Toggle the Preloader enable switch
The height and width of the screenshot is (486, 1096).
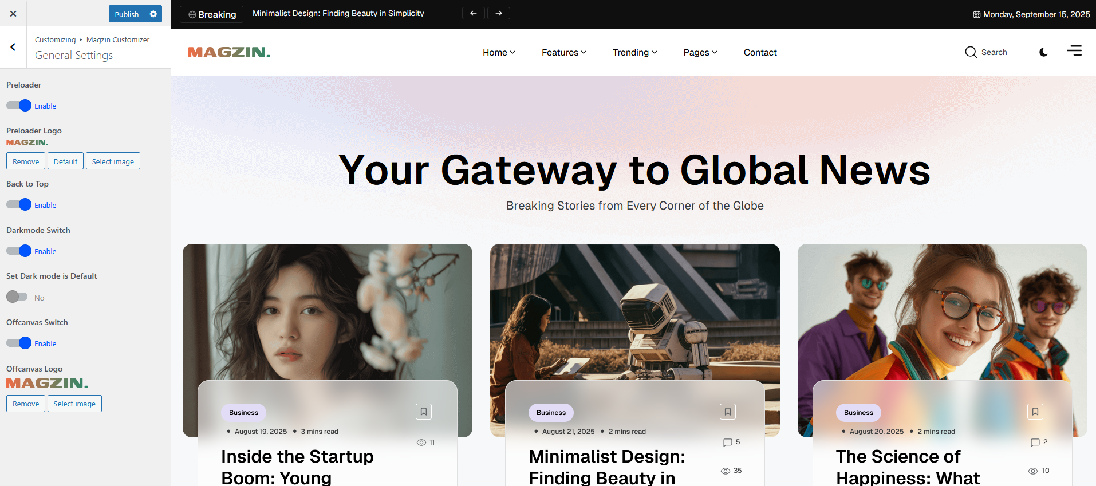18,105
